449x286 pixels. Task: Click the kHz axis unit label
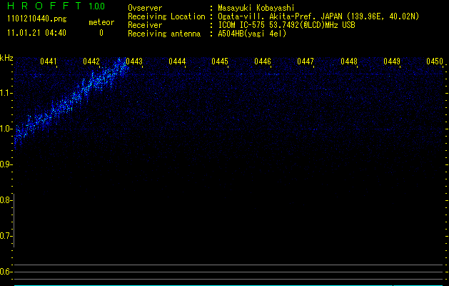pos(6,58)
